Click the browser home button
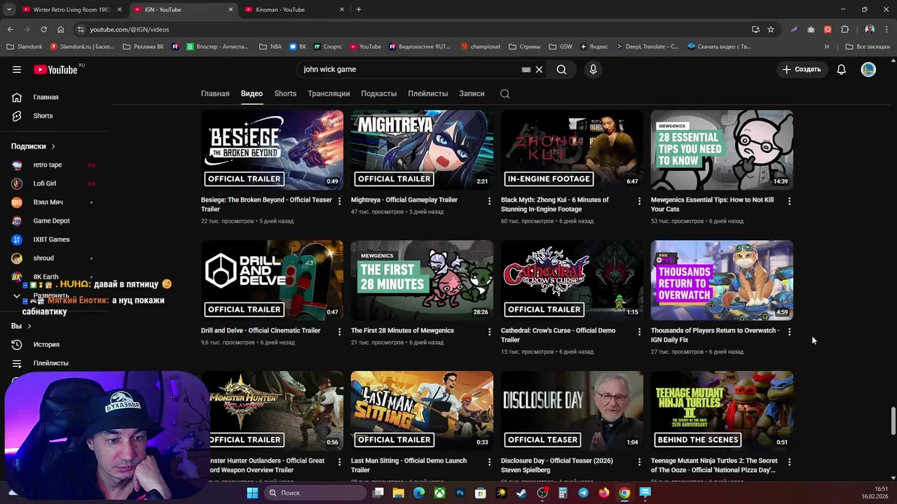The width and height of the screenshot is (897, 504). point(60,29)
